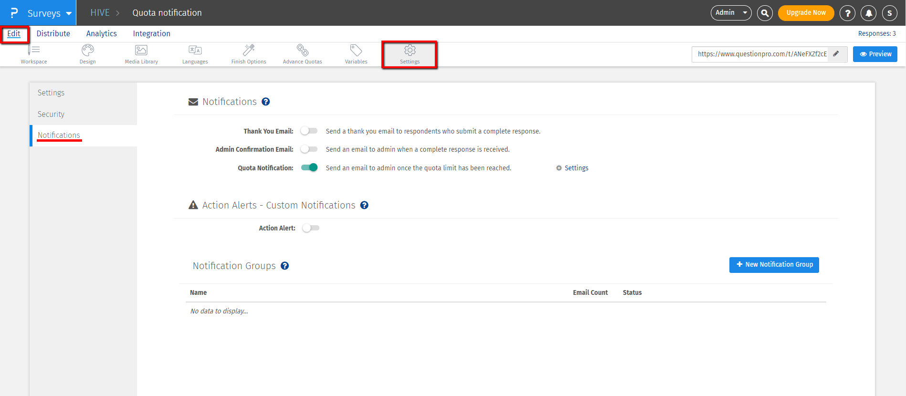906x396 pixels.
Task: Open Finish Options
Action: tap(249, 54)
